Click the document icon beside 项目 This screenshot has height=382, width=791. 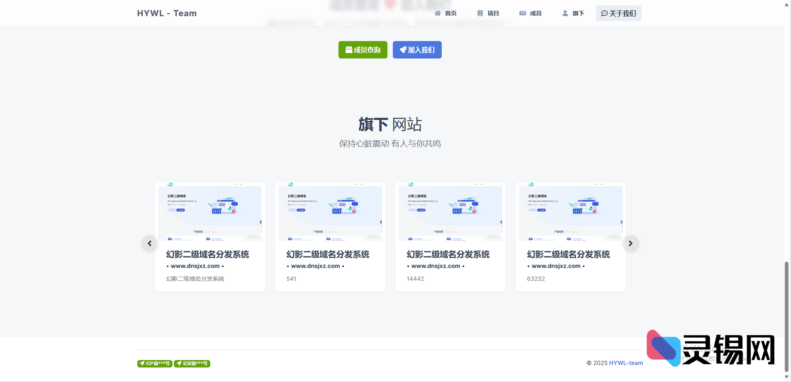(480, 13)
